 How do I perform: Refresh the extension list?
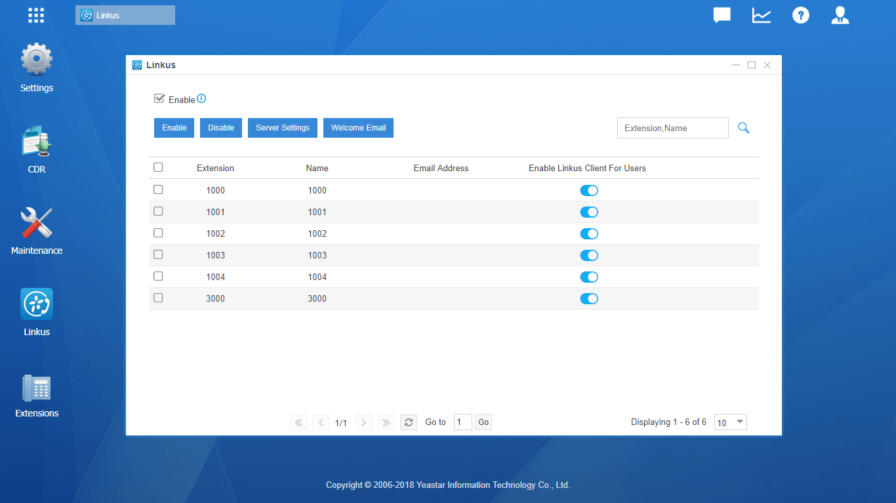click(x=409, y=422)
